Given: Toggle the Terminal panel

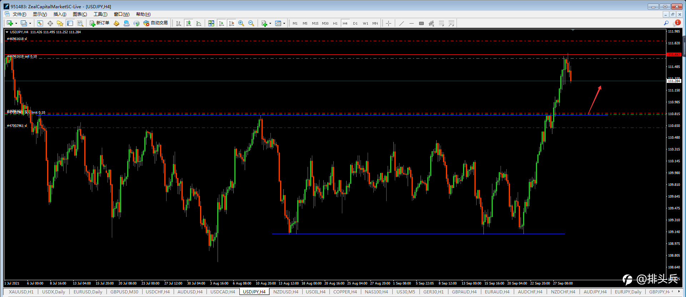Looking at the screenshot, I should pyautogui.click(x=70, y=23).
